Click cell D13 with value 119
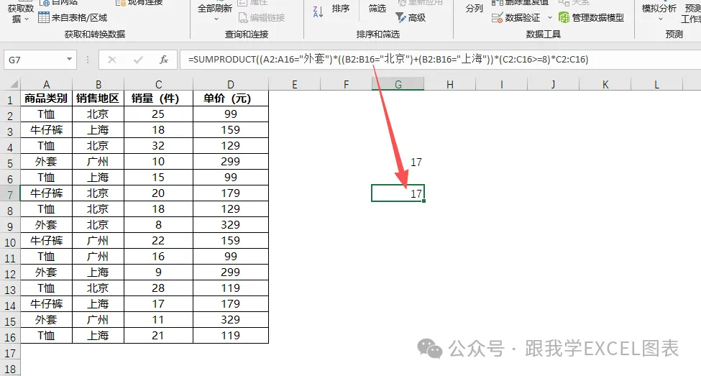The width and height of the screenshot is (701, 376). coord(231,288)
